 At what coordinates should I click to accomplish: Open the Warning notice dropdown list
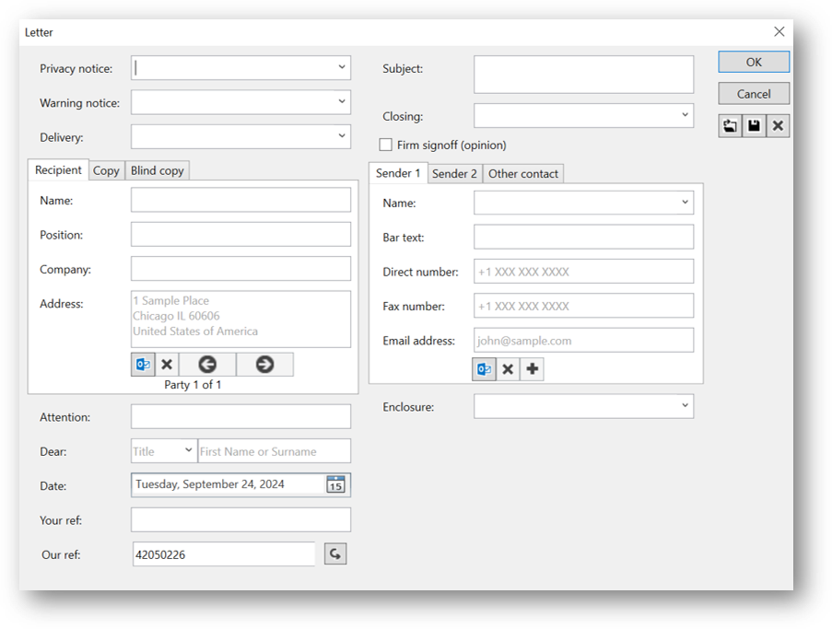(x=342, y=102)
